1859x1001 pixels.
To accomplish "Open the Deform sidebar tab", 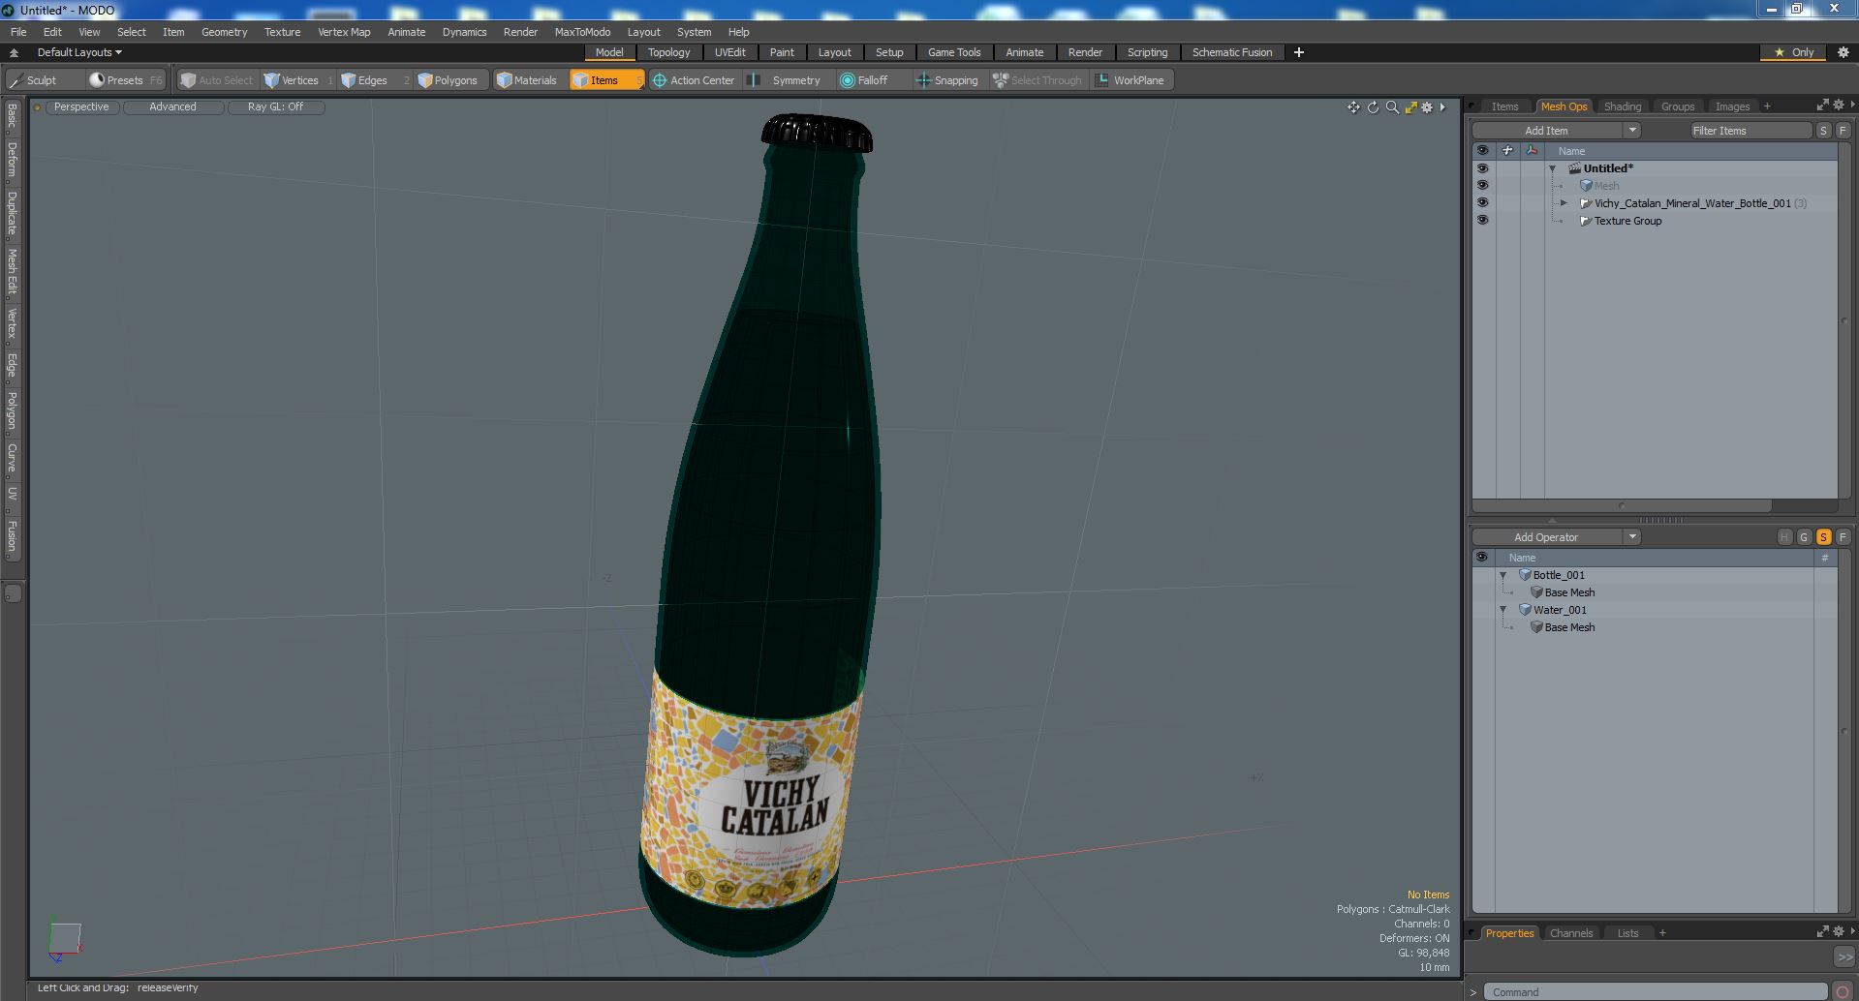I will 12,160.
